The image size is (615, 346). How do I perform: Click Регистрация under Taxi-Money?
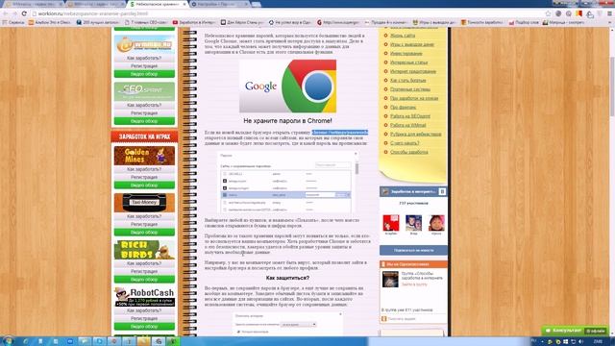pyautogui.click(x=144, y=224)
